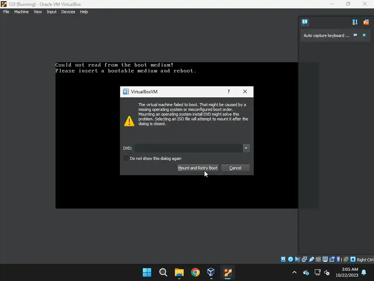This screenshot has width=374, height=281.
Task: Click the VirtualBox title bar app icon
Action: coord(4,4)
